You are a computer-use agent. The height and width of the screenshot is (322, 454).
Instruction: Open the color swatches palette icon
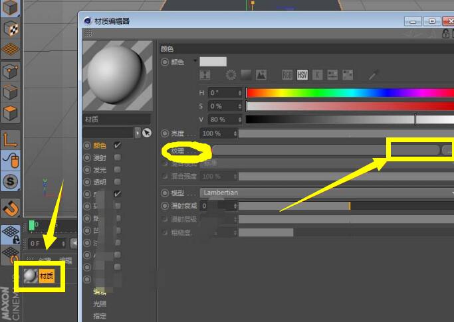click(x=348, y=75)
